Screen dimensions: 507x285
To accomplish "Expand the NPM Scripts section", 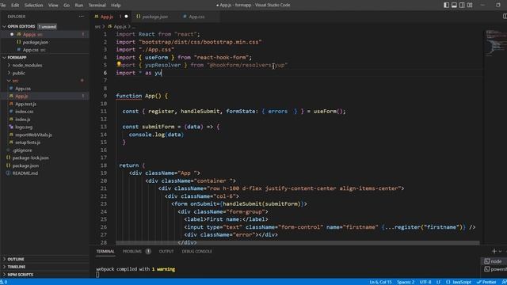I will point(20,275).
